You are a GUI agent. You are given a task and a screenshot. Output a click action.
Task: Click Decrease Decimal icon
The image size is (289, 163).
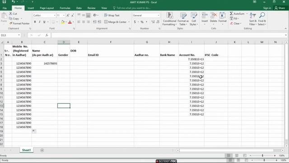click(158, 22)
